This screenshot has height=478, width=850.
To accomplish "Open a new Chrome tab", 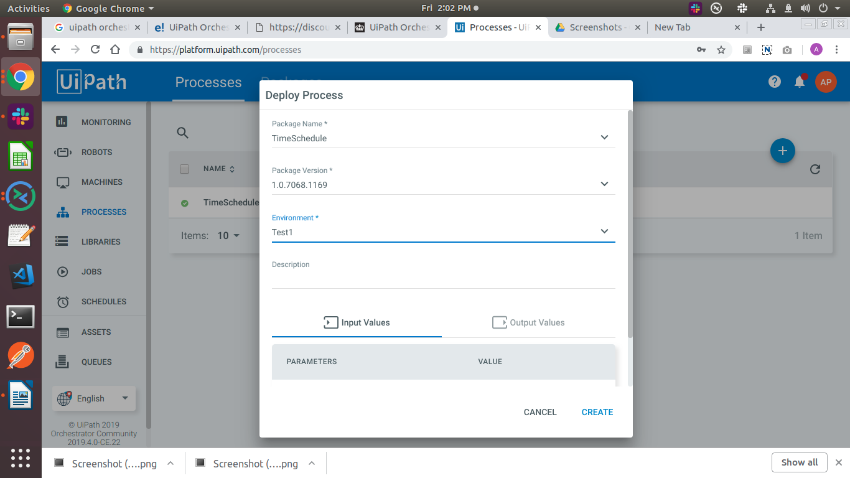I will [760, 27].
